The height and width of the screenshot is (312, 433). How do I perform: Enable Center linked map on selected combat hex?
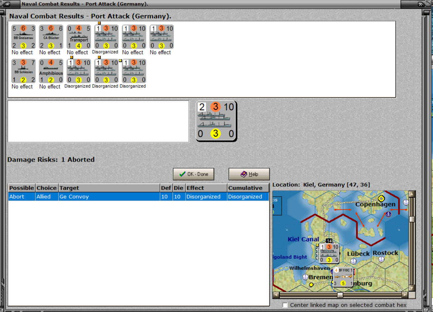285,305
